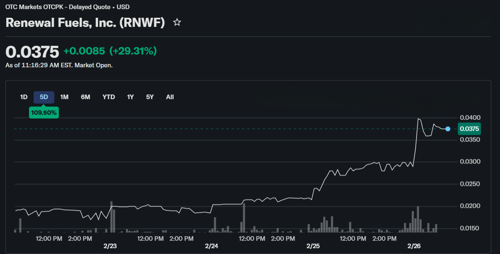Show the YTD chart range
Screen dimensions: 500x254
click(109, 97)
